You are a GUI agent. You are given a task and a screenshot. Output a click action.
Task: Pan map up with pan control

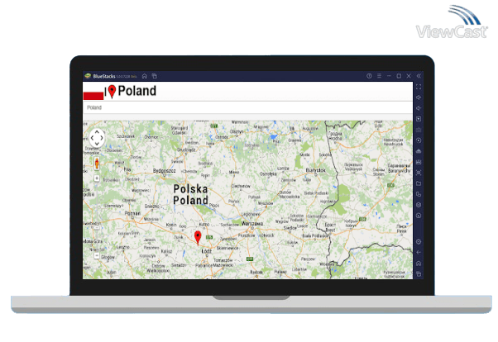coord(97,131)
